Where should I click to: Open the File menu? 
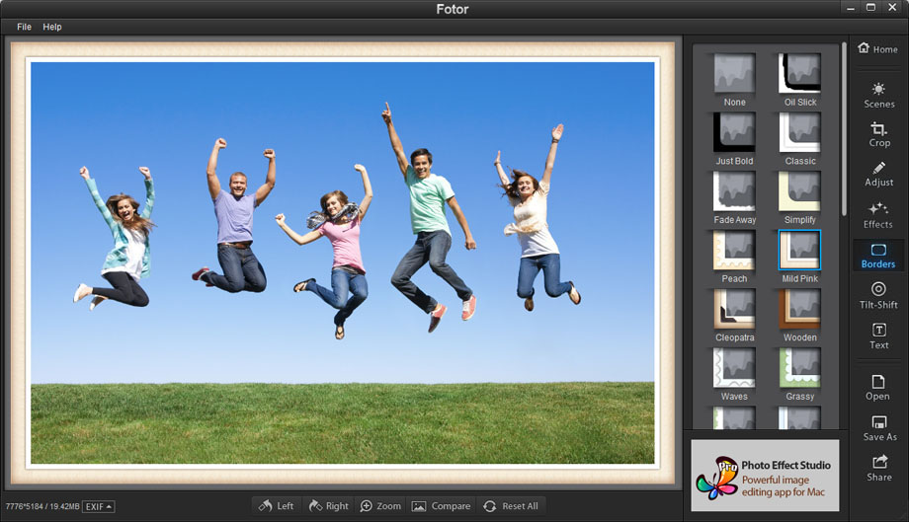(24, 27)
